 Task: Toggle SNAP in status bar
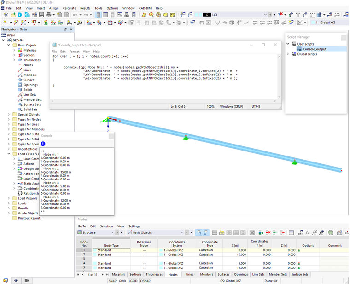coord(112,281)
